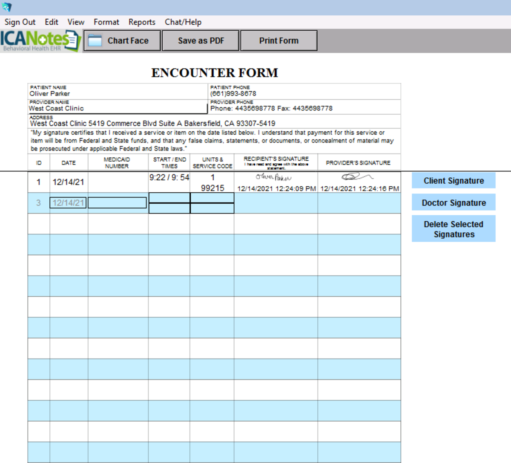
Task: Open the Sign Out menu
Action: (20, 22)
